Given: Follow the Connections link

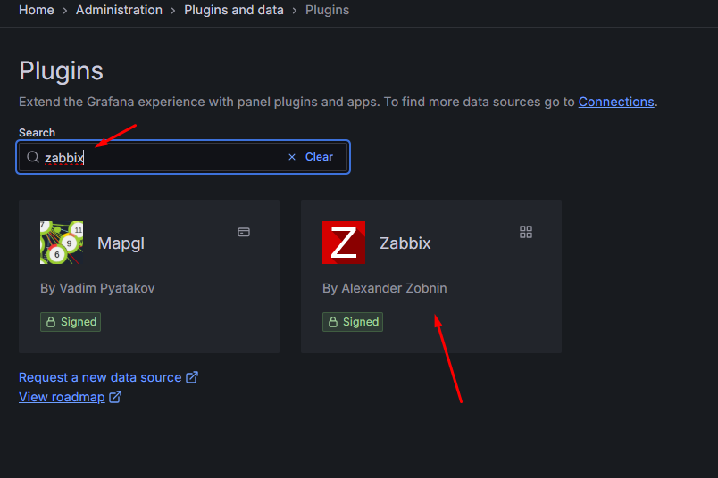Looking at the screenshot, I should pos(616,102).
